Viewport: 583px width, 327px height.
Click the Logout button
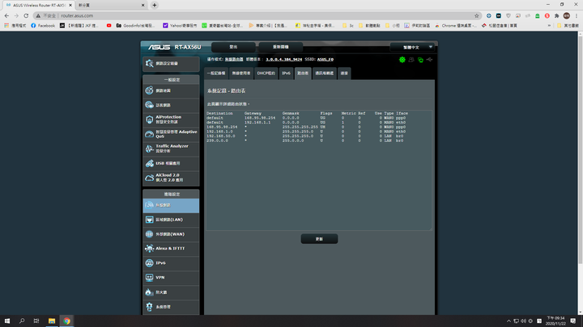(x=233, y=47)
